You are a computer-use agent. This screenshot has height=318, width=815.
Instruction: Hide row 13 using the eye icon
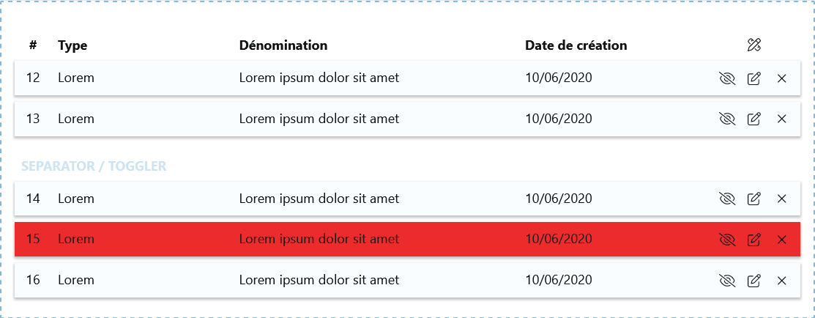point(727,119)
